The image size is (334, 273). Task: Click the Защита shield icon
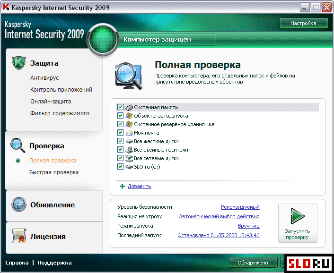19,63
